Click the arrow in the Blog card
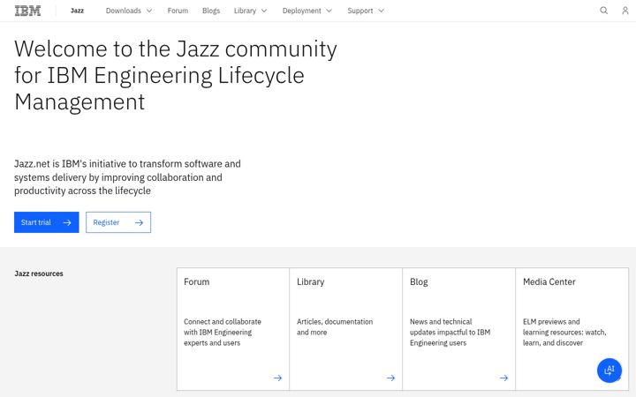Image resolution: width=636 pixels, height=397 pixels. (x=503, y=378)
